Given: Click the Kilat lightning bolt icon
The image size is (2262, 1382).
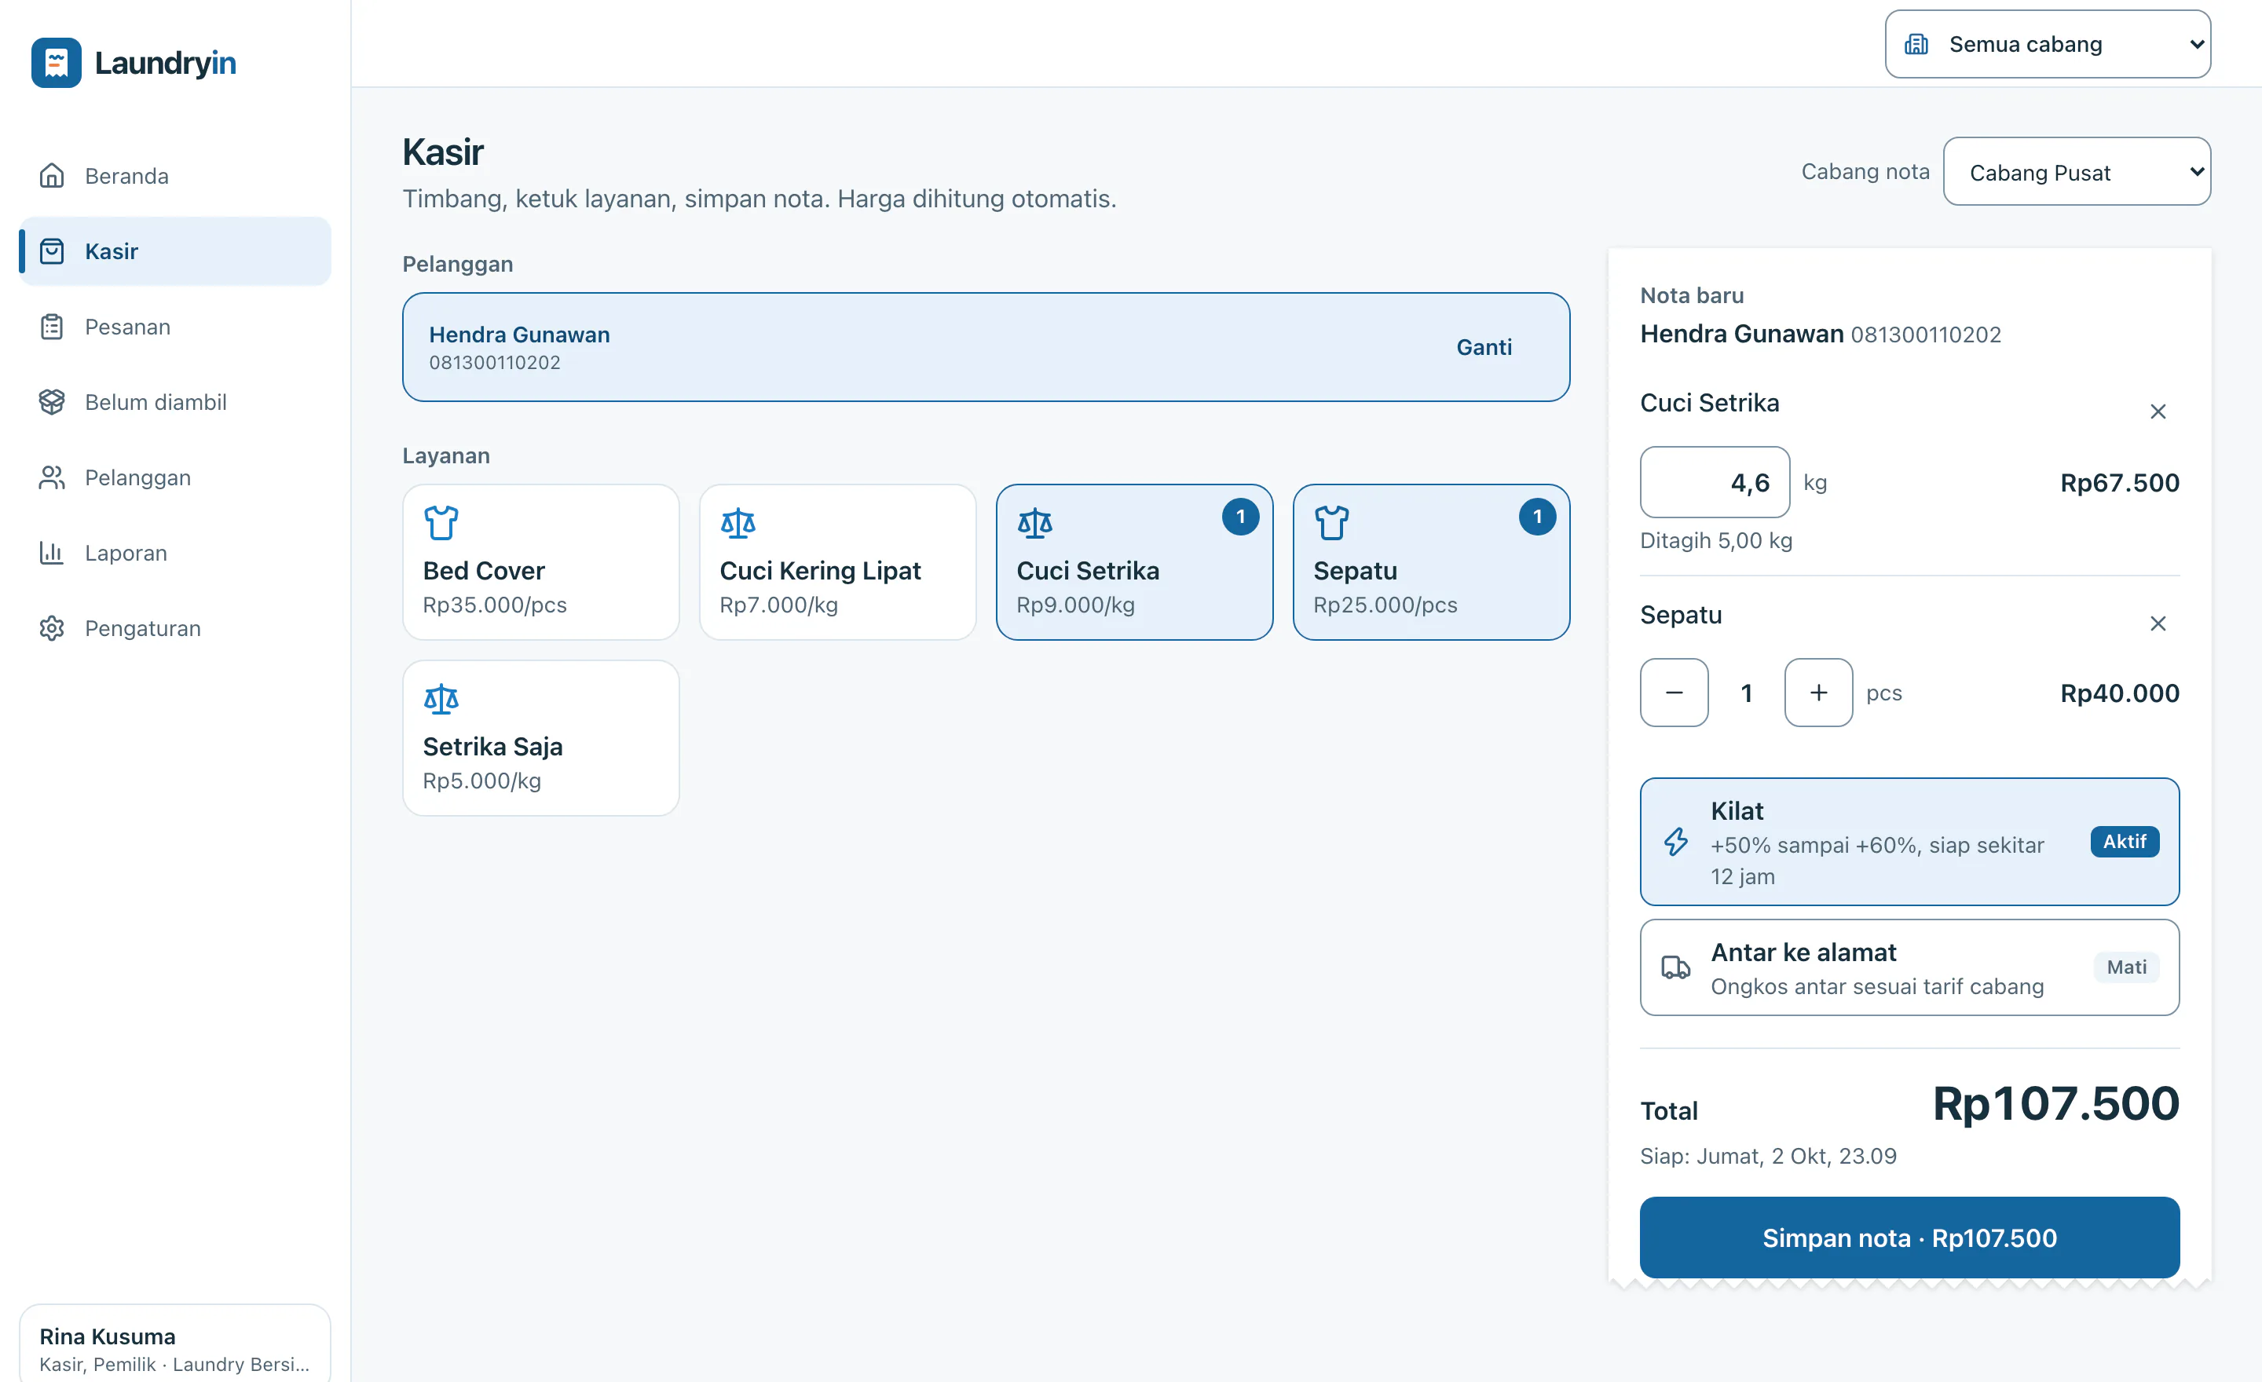Looking at the screenshot, I should (x=1676, y=842).
